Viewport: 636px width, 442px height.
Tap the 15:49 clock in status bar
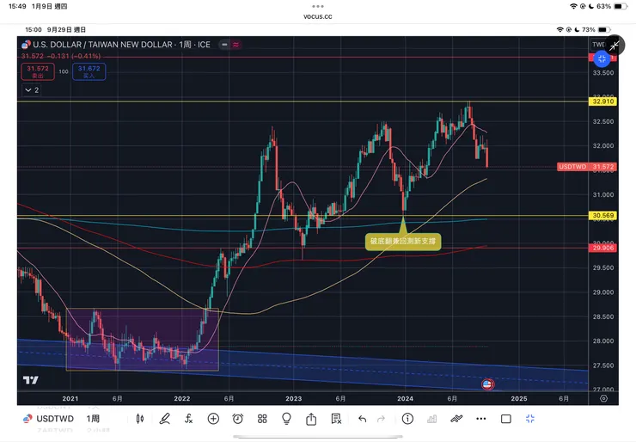(x=17, y=6)
